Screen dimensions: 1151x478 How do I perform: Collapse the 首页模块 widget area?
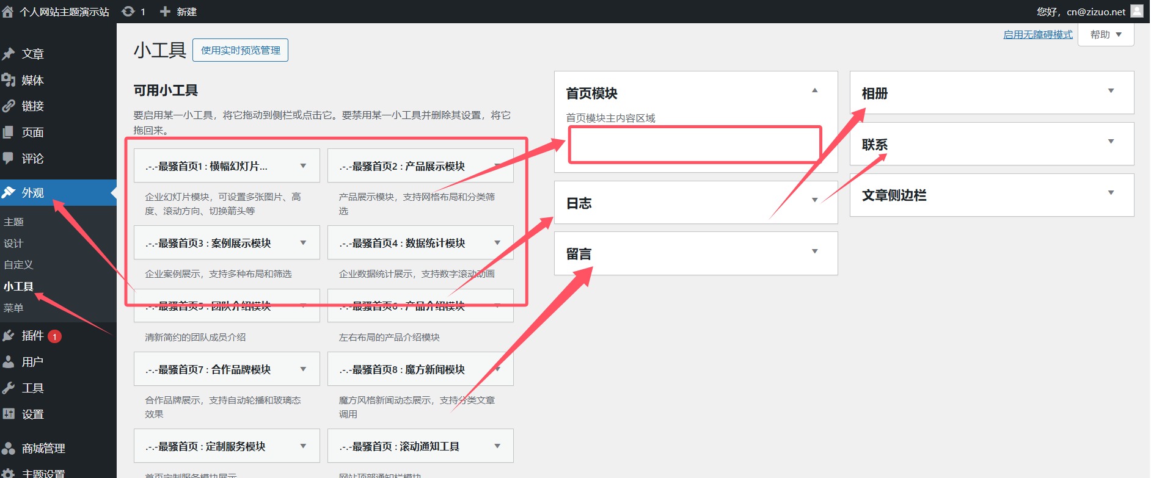click(814, 91)
